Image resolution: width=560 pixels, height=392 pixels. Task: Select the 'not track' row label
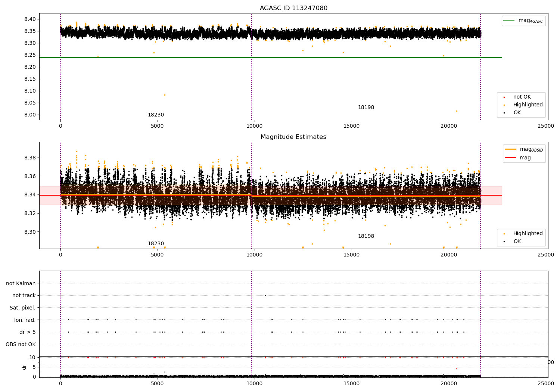click(24, 295)
